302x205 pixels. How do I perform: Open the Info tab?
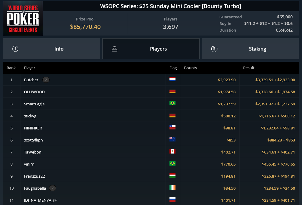(51, 49)
